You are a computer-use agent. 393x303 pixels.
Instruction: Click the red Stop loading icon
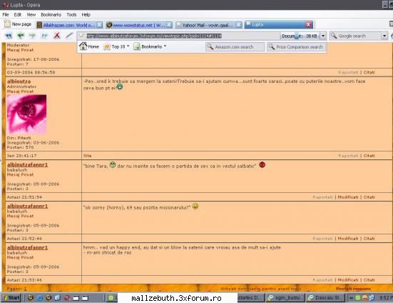(x=57, y=36)
